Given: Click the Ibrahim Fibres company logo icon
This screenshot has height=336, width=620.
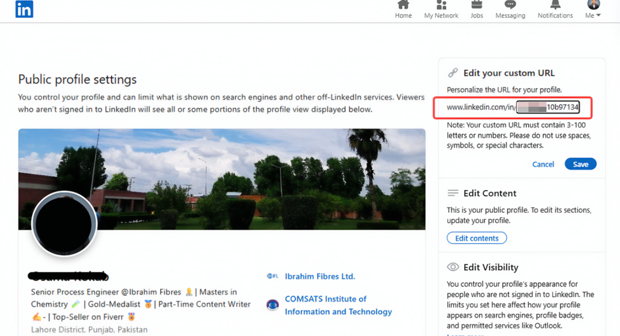Looking at the screenshot, I should pyautogui.click(x=272, y=276).
